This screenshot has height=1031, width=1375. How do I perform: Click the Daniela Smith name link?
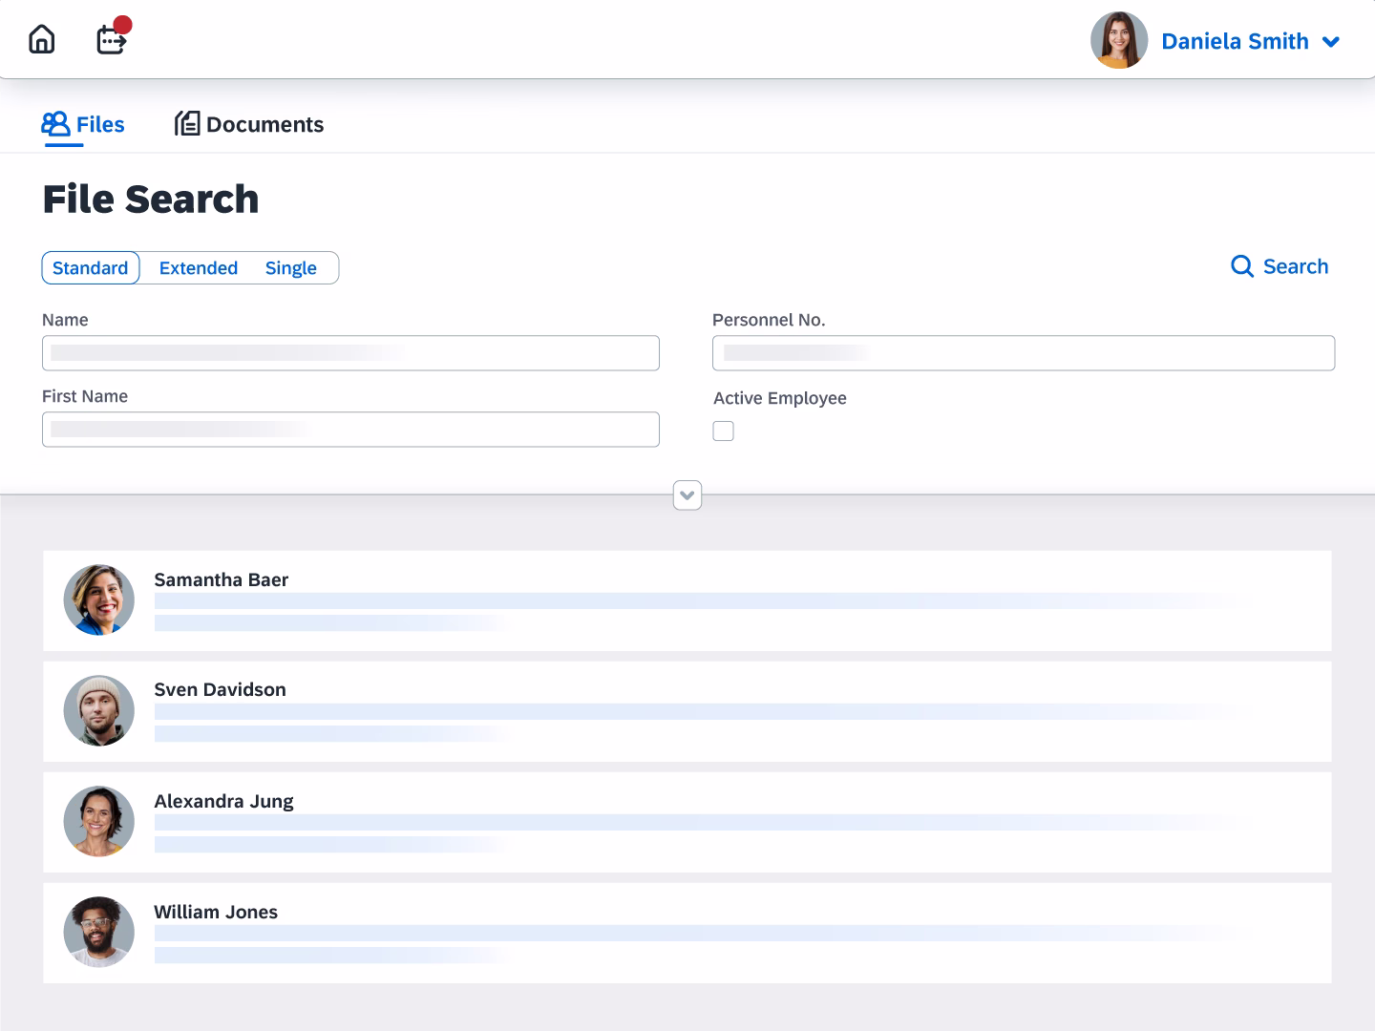tap(1235, 41)
